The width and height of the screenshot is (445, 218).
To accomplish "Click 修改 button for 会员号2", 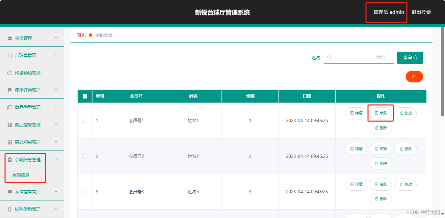I will point(405,149).
